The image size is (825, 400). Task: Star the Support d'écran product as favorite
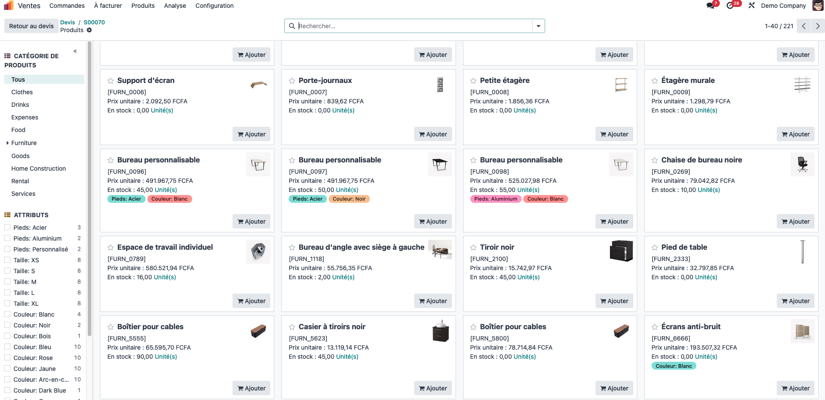click(111, 81)
